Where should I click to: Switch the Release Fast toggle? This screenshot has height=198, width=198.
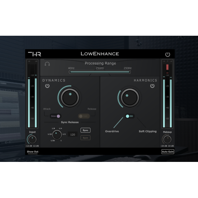[x=84, y=116]
